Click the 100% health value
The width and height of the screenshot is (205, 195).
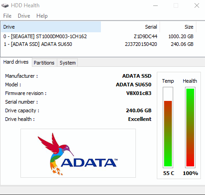point(190,173)
